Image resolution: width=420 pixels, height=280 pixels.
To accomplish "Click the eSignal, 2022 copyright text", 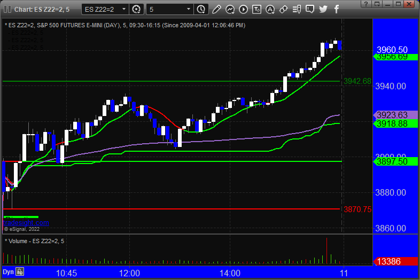I will click(x=22, y=229).
